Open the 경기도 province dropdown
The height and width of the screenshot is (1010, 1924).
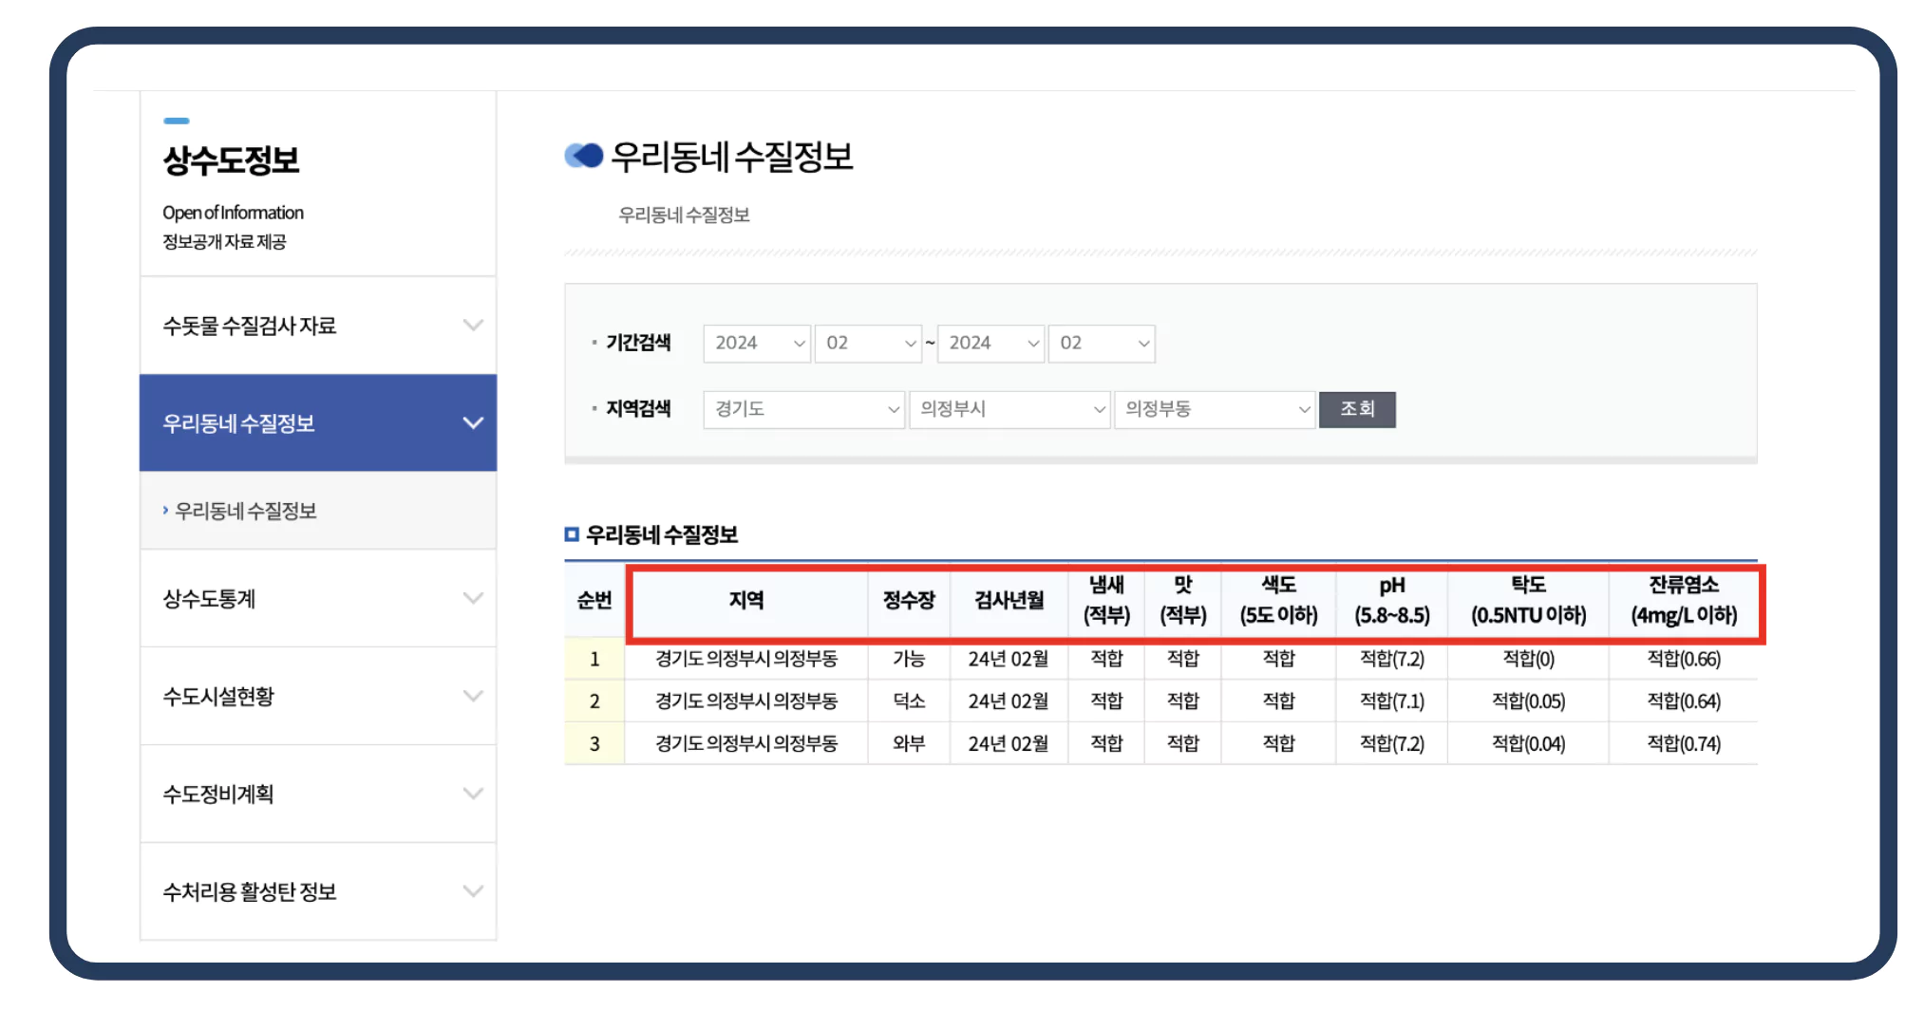point(803,409)
